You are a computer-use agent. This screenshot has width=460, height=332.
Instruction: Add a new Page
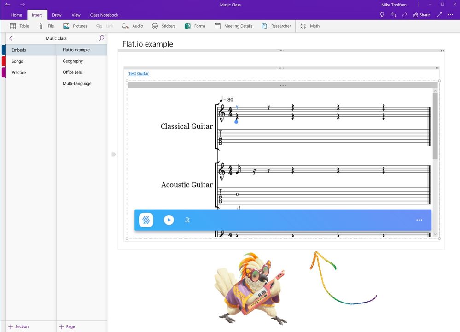pos(67,326)
